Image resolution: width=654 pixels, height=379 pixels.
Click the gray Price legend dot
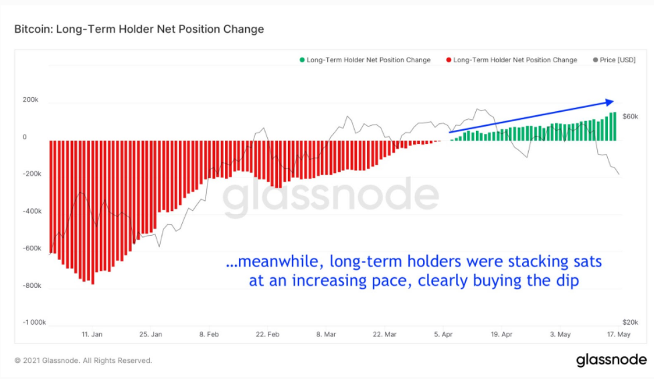[x=595, y=60]
